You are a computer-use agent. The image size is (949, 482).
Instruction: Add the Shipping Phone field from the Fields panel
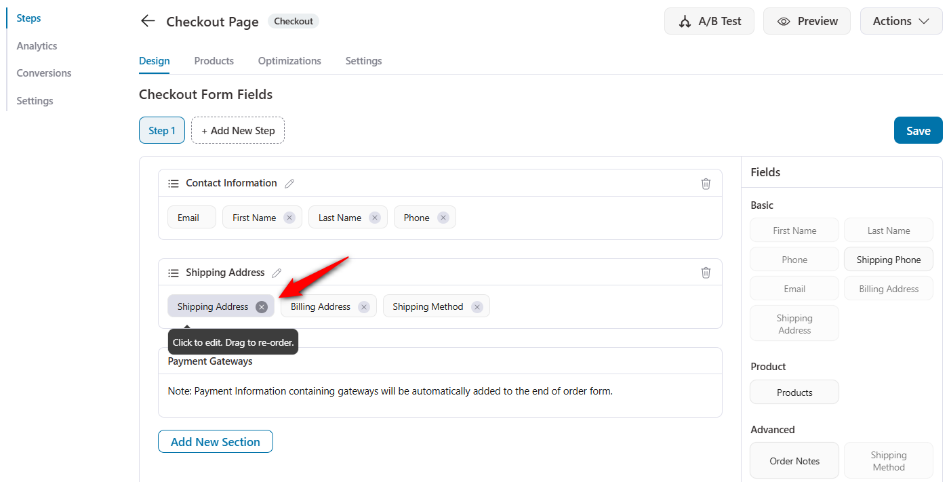[x=888, y=259]
